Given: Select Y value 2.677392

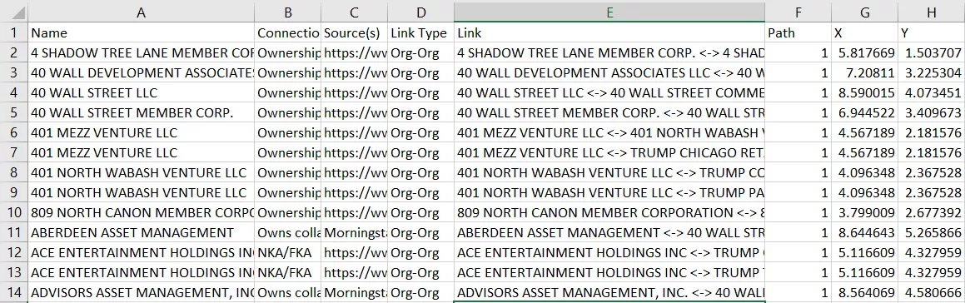Looking at the screenshot, I should [x=931, y=212].
